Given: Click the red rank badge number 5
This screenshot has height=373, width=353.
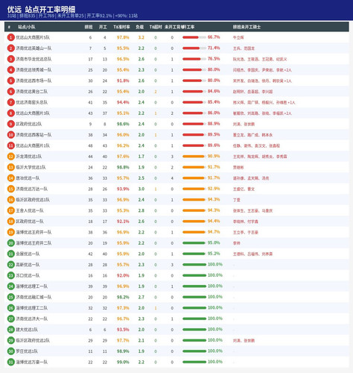Looking at the screenshot, I should (10, 81).
